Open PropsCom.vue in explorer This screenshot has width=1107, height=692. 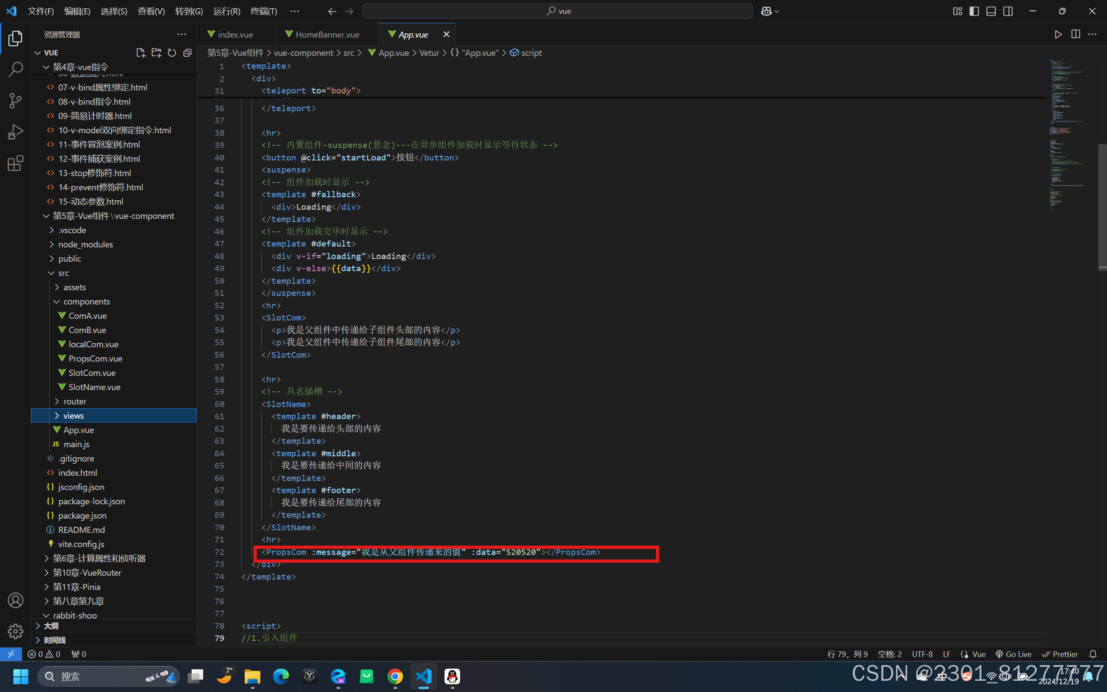[114, 359]
